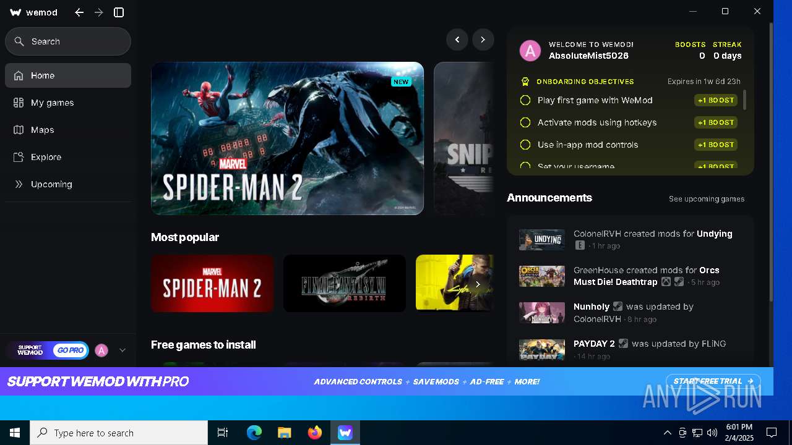
Task: Click the Explore compass icon
Action: (x=19, y=157)
